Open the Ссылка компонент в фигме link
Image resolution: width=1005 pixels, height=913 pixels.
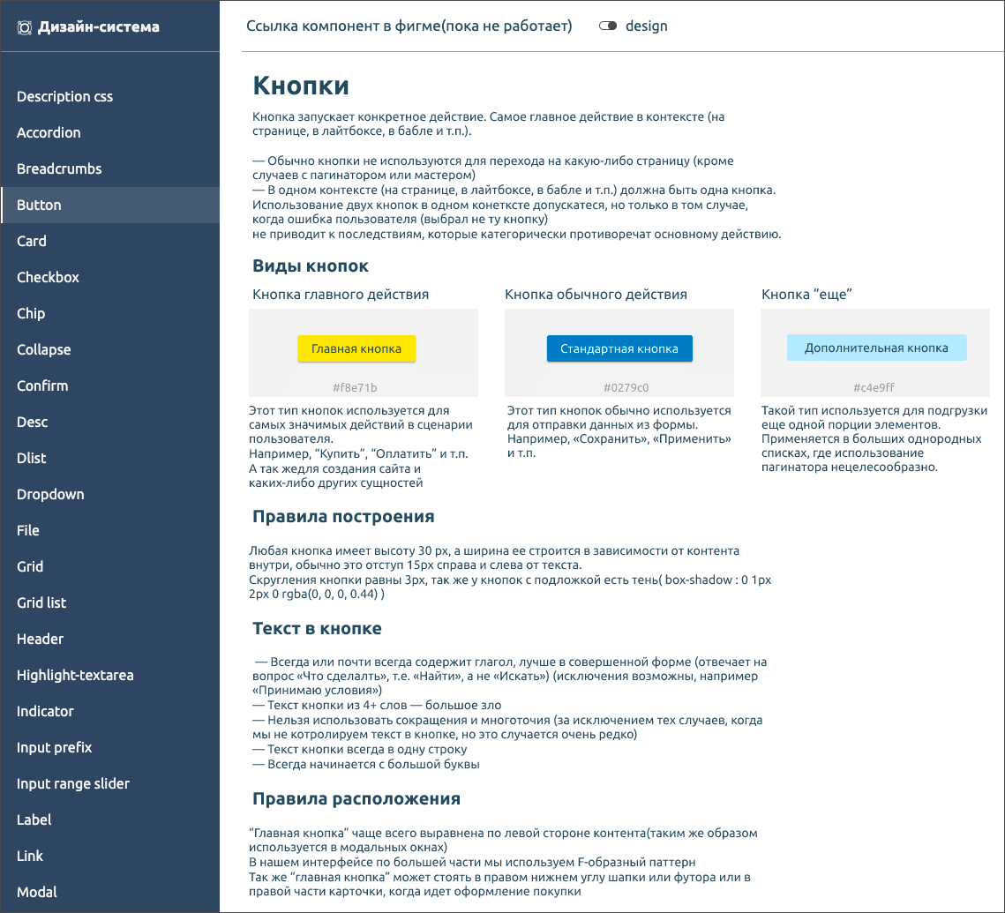[409, 26]
